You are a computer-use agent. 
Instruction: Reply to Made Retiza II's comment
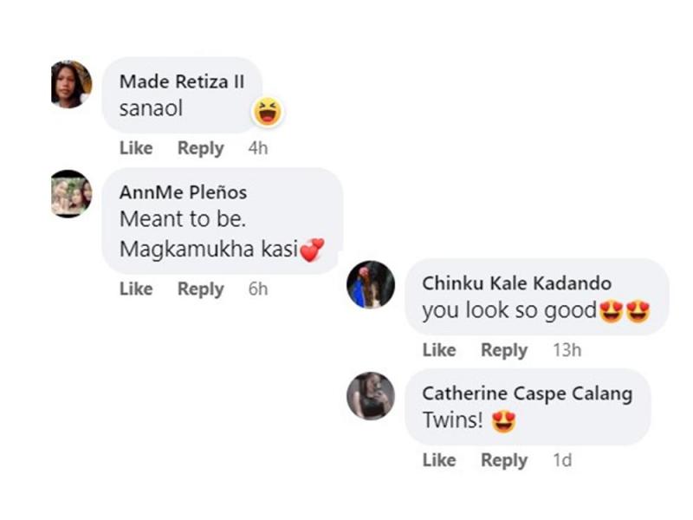[200, 148]
